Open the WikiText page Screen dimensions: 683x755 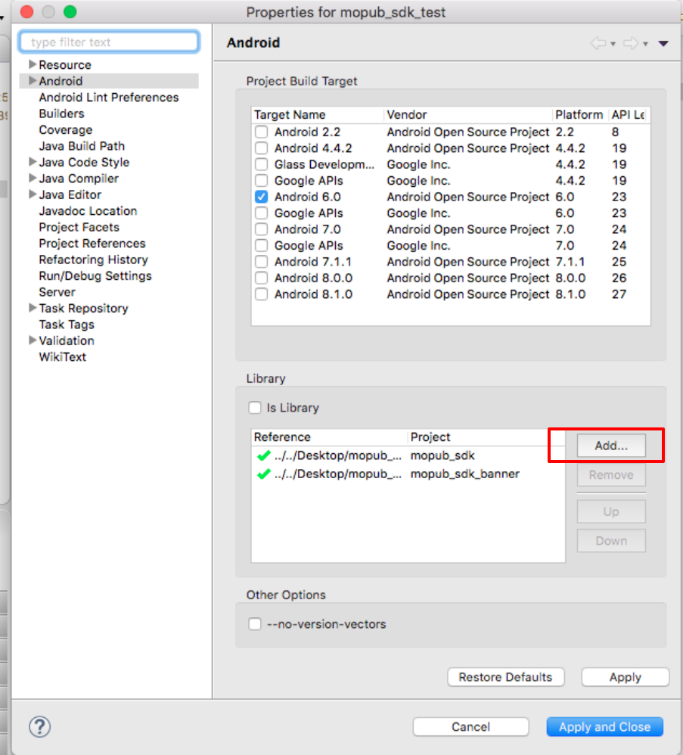tap(63, 357)
